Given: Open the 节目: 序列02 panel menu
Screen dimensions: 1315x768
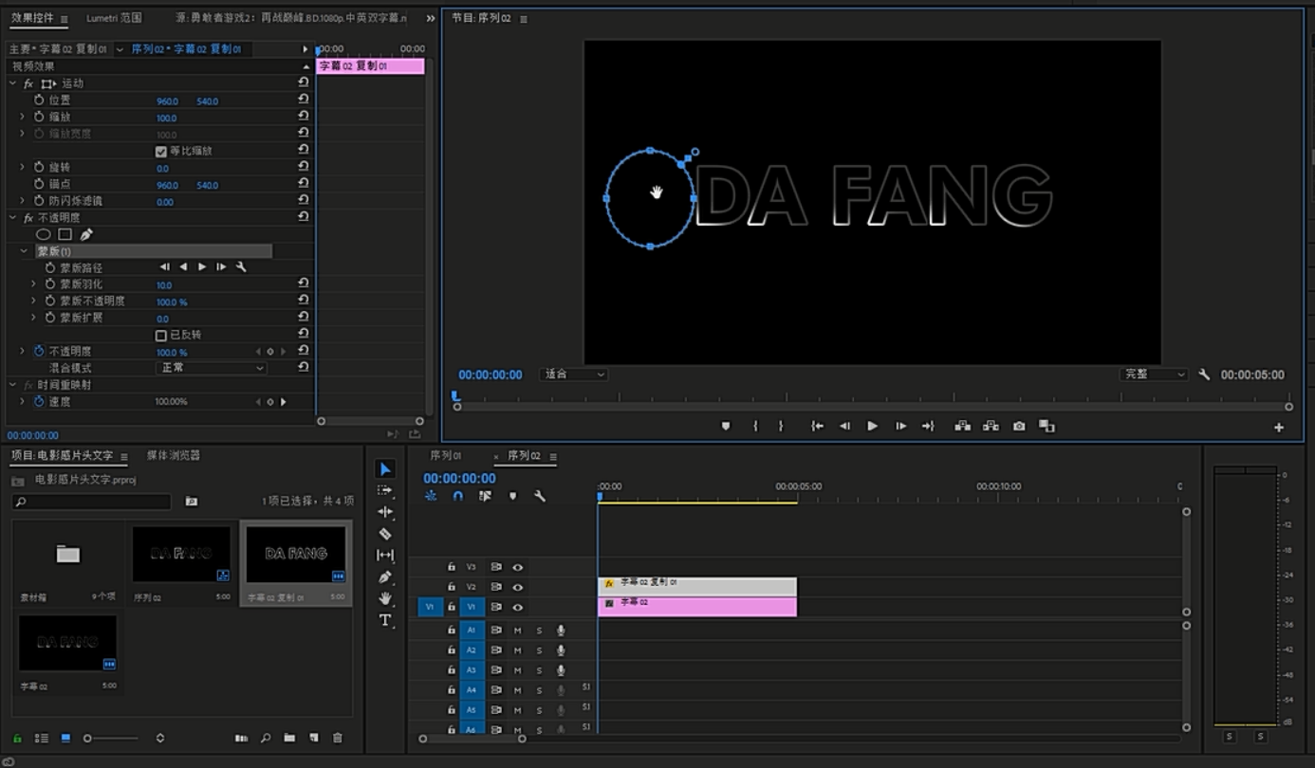Looking at the screenshot, I should click(x=524, y=19).
